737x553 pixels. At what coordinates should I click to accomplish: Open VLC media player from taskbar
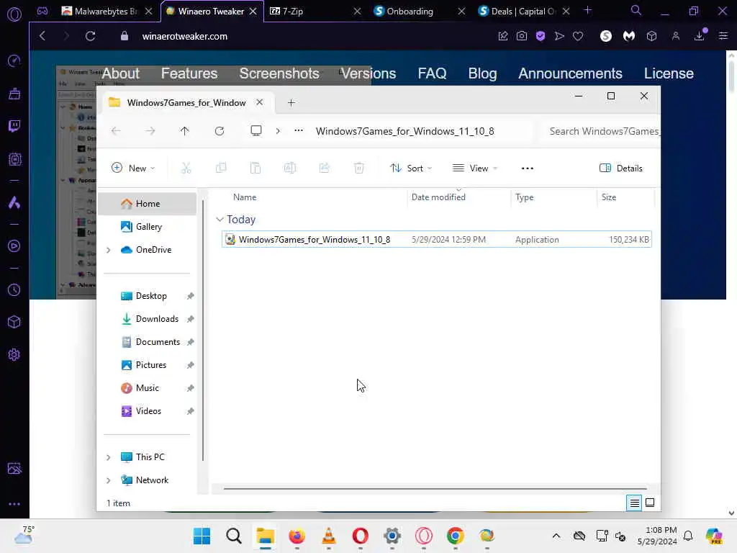click(x=328, y=536)
